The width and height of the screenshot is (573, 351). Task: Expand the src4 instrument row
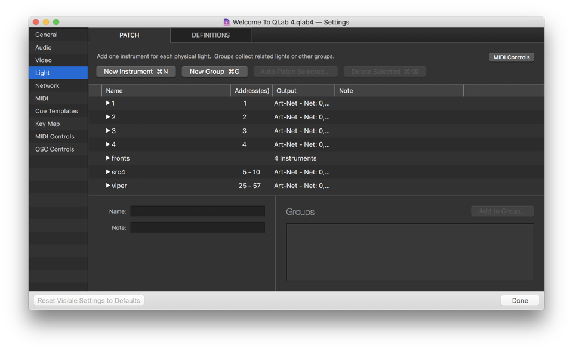[x=108, y=172]
